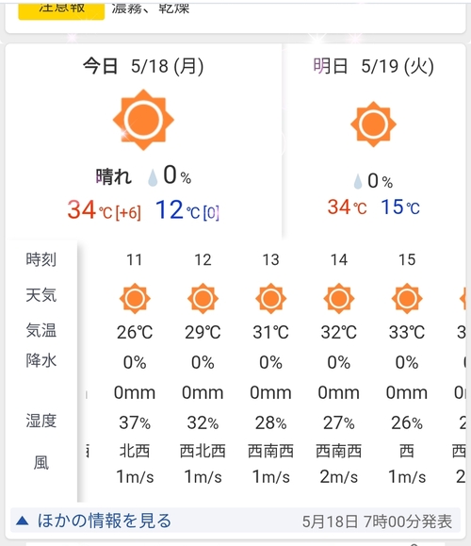Tap tomorrow's low temperature 15℃
Image resolution: width=471 pixels, height=546 pixels.
coord(400,207)
